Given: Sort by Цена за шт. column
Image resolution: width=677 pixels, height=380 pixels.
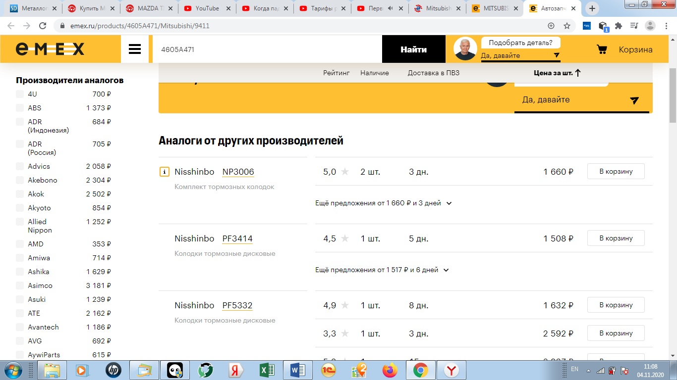Looking at the screenshot, I should click(557, 73).
